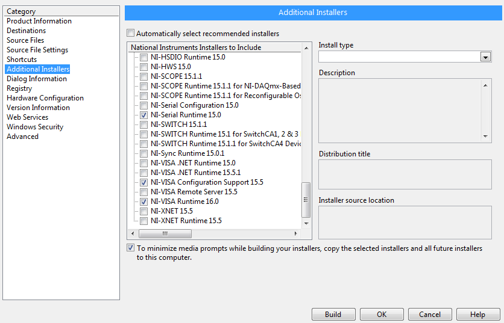
Task: Click the Build button
Action: (x=333, y=315)
